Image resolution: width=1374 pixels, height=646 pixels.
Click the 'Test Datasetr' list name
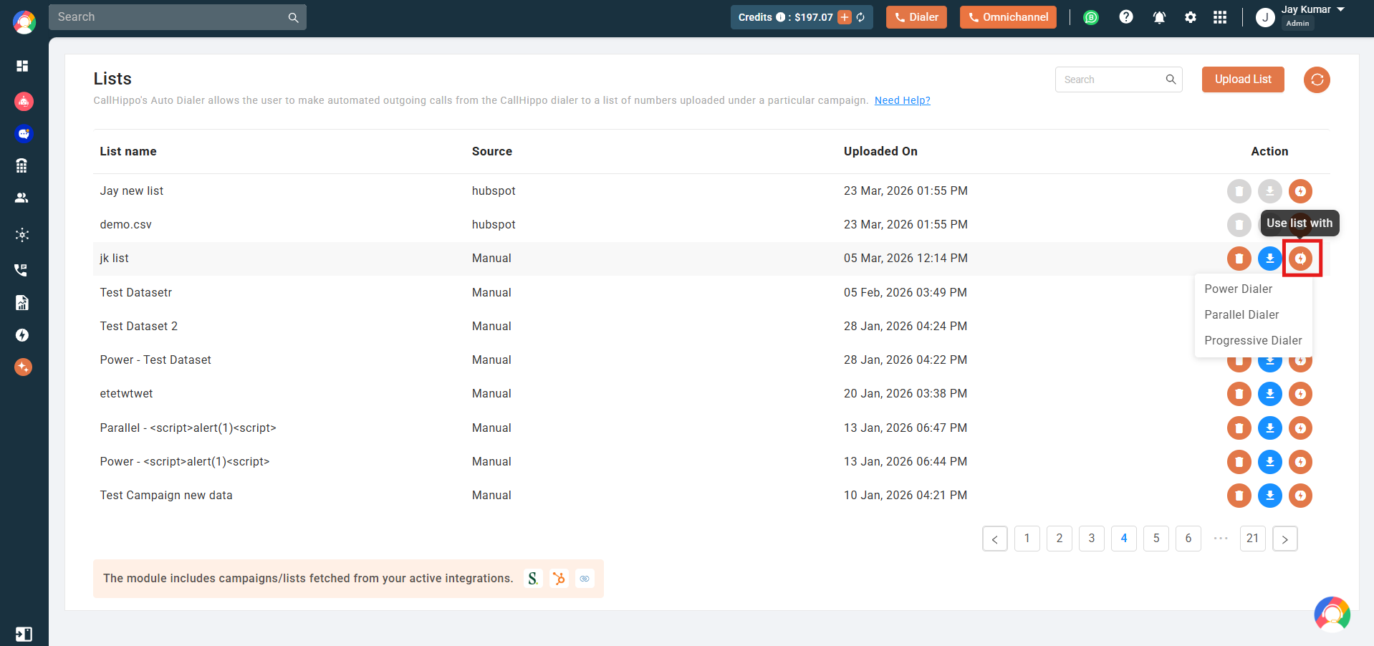tap(136, 292)
